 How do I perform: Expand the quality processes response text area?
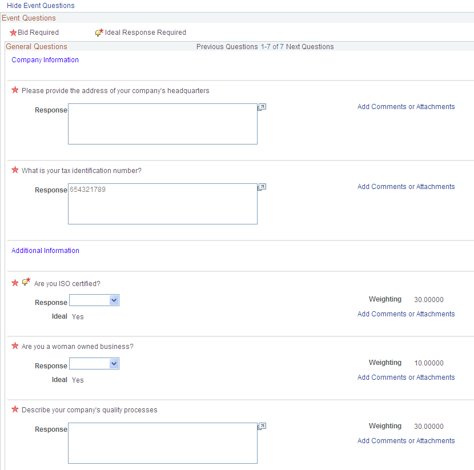262,426
